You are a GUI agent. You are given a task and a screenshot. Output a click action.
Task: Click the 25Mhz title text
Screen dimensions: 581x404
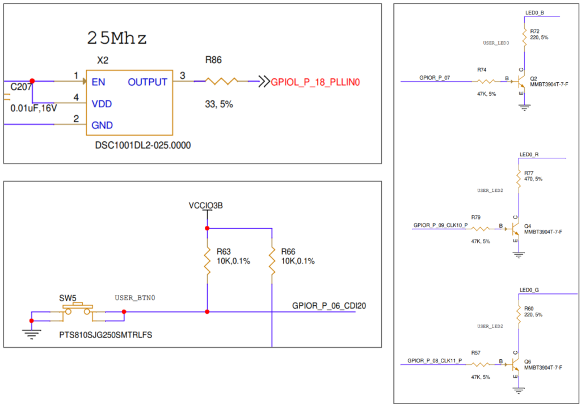tap(117, 38)
